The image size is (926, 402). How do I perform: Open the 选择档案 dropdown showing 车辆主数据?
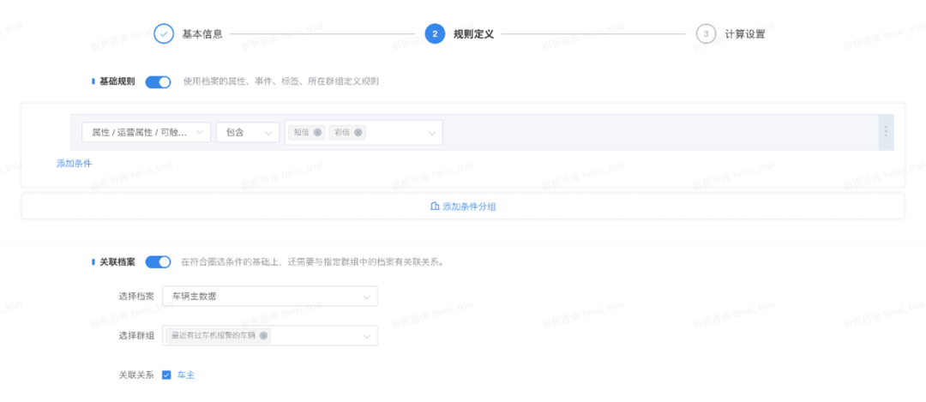(x=270, y=296)
